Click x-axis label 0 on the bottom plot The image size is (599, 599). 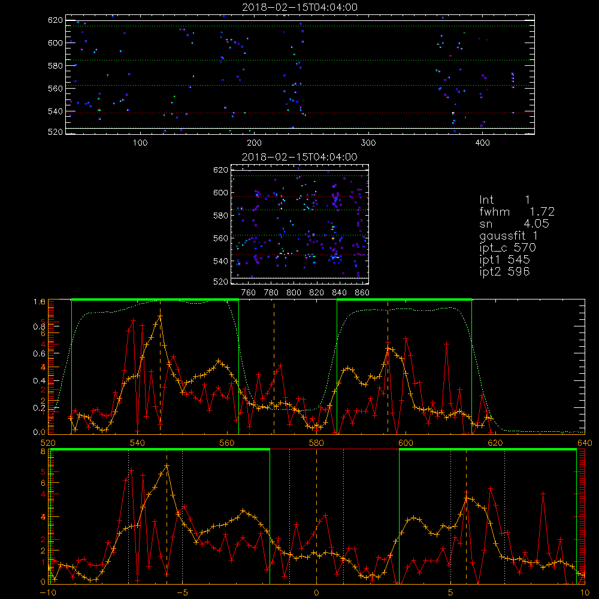316,592
